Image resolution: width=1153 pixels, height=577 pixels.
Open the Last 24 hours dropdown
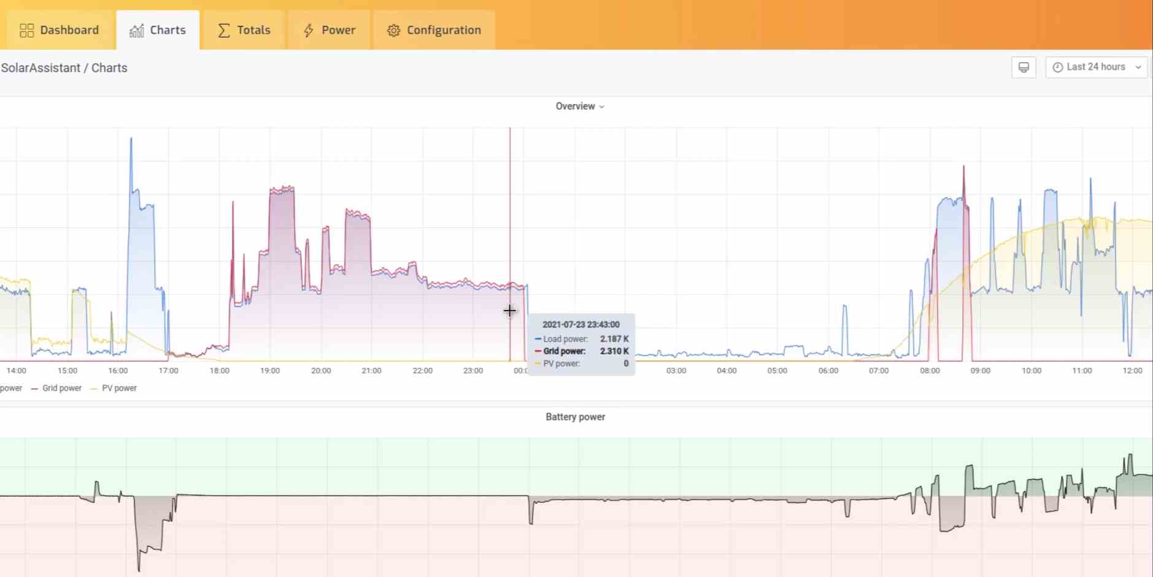pos(1096,67)
